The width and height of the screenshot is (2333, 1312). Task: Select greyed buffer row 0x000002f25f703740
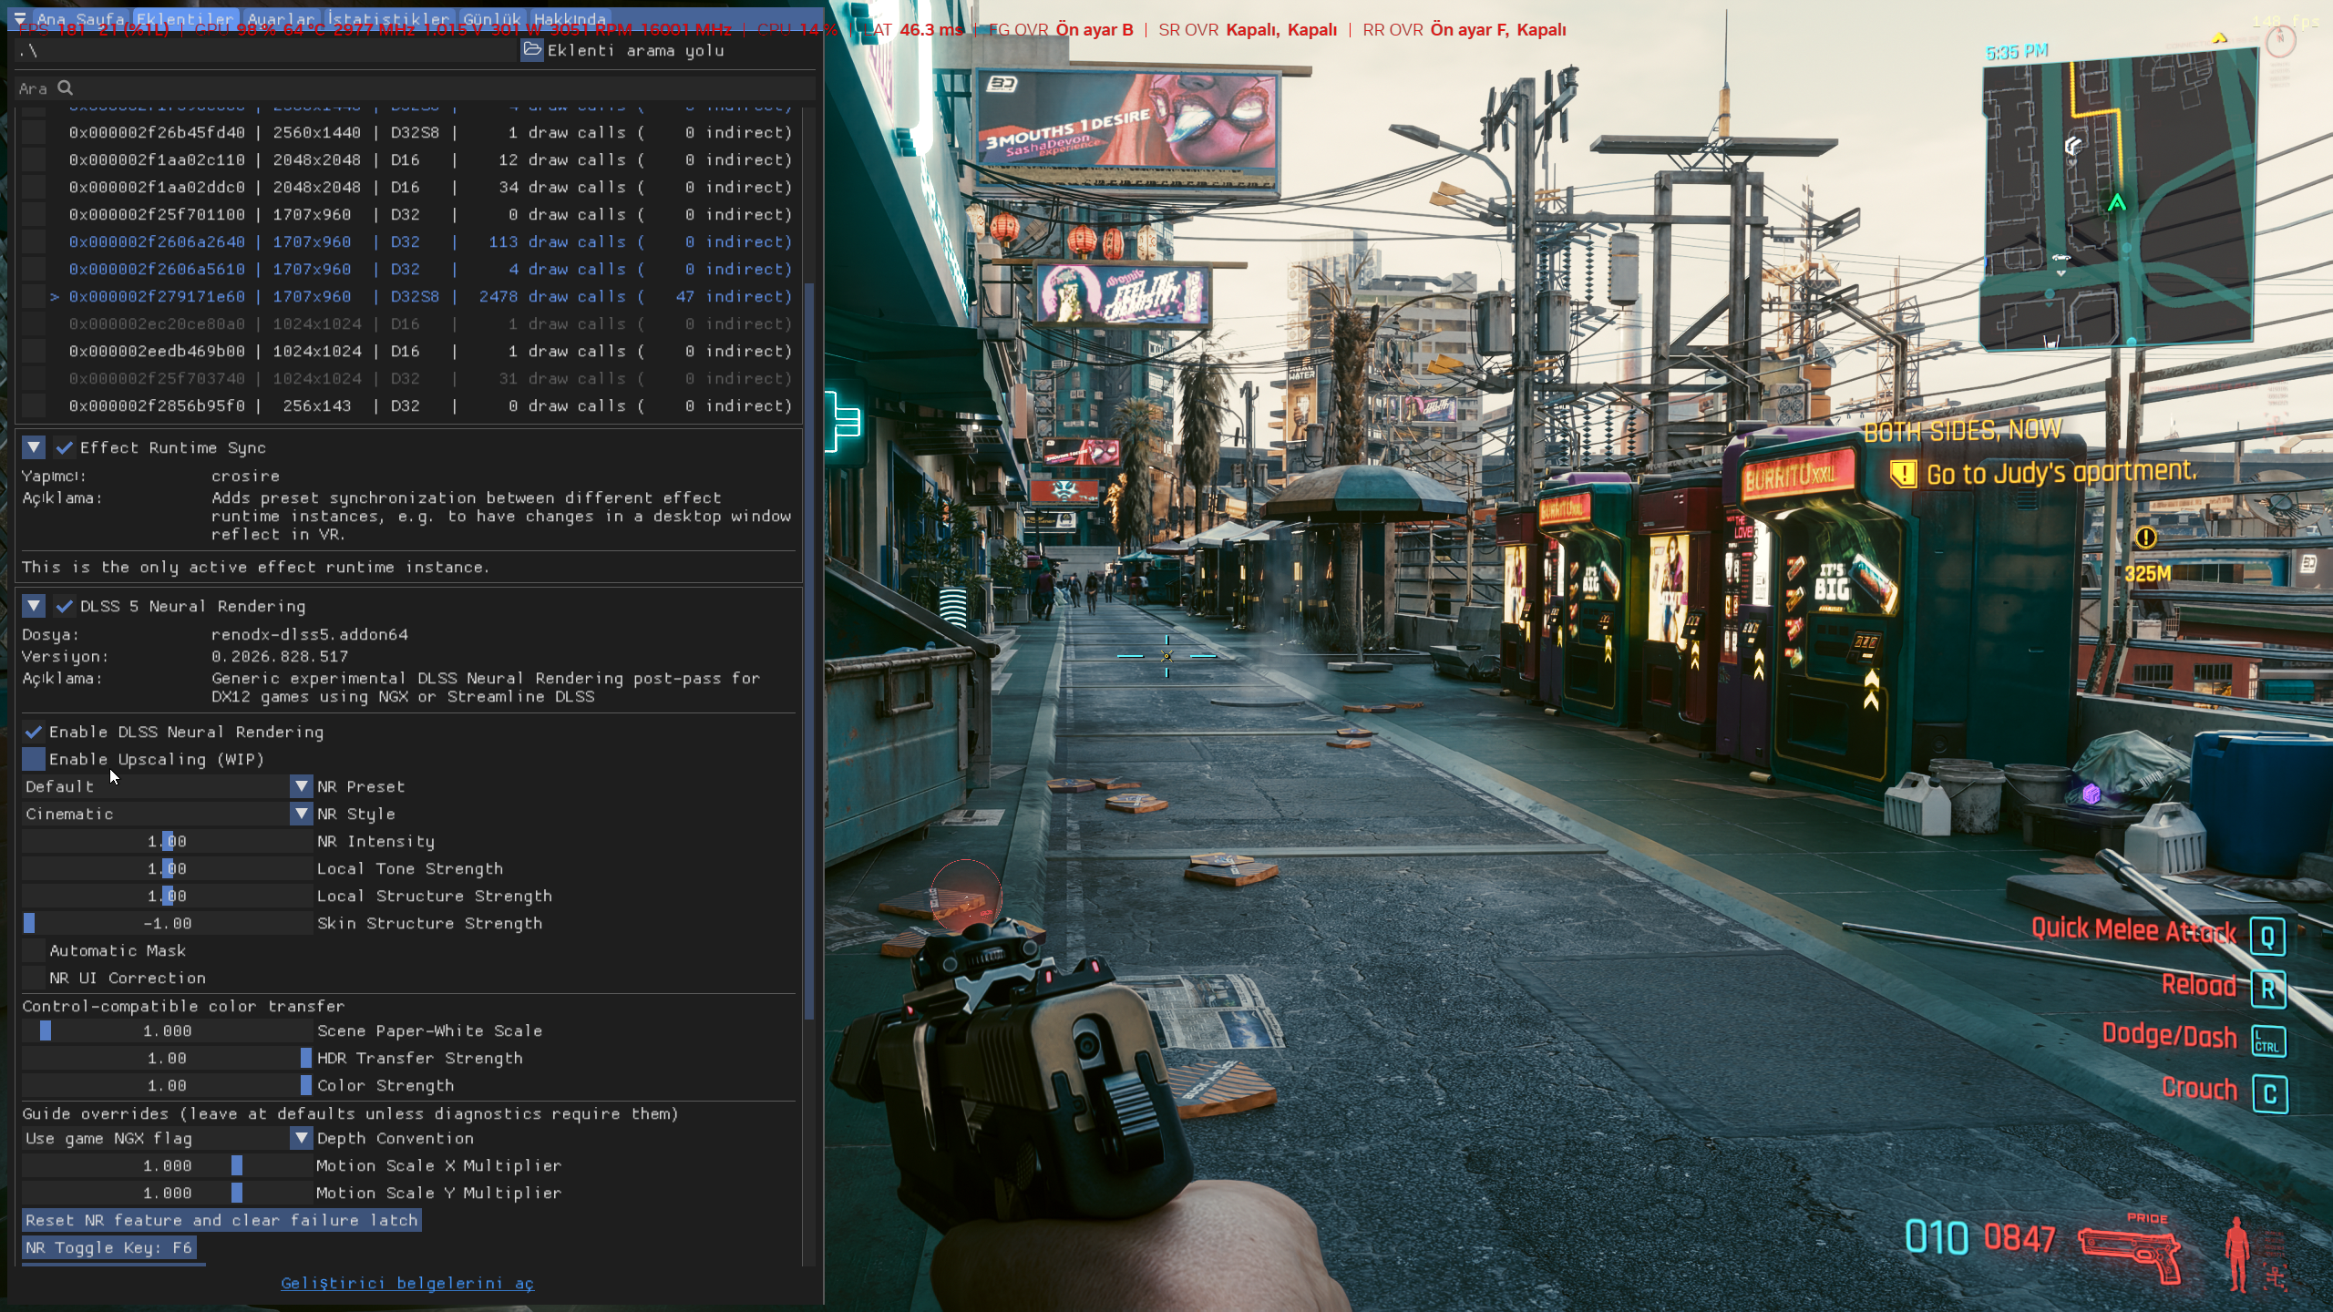430,378
